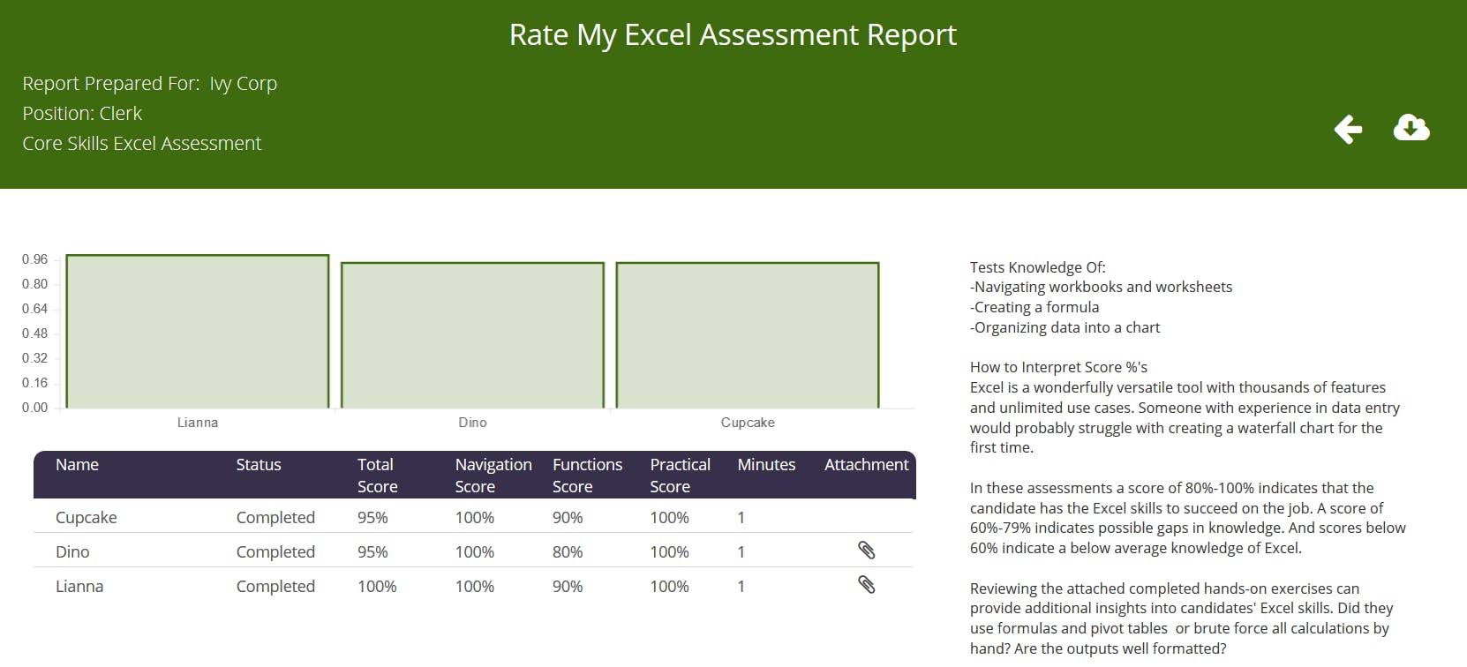Screen dimensions: 1467x667
Task: Click the Functions Score column header
Action: click(587, 475)
